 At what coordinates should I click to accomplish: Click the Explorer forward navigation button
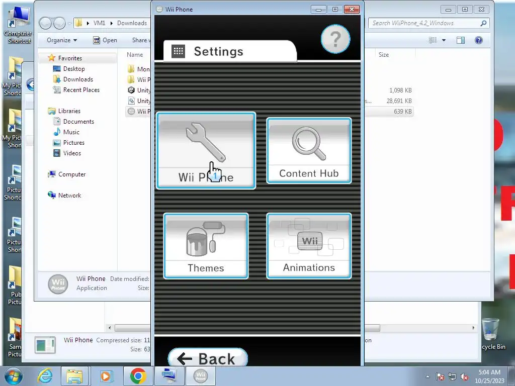[x=59, y=23]
